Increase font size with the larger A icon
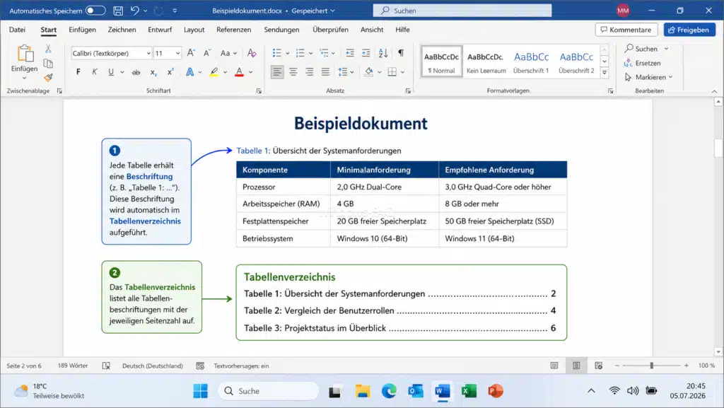 191,53
